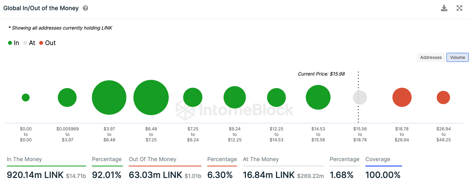Click the $14.53 to $15.56 green bubble
This screenshot has height=186, width=471.
coord(318,97)
